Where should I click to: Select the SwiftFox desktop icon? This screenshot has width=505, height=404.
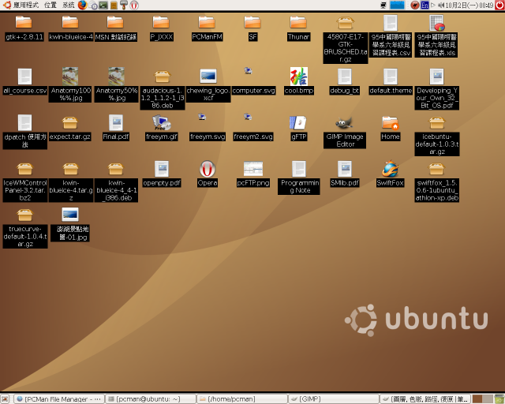click(389, 169)
